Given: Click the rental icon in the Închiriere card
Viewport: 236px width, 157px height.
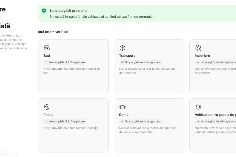Looking at the screenshot, I should pyautogui.click(x=198, y=48).
